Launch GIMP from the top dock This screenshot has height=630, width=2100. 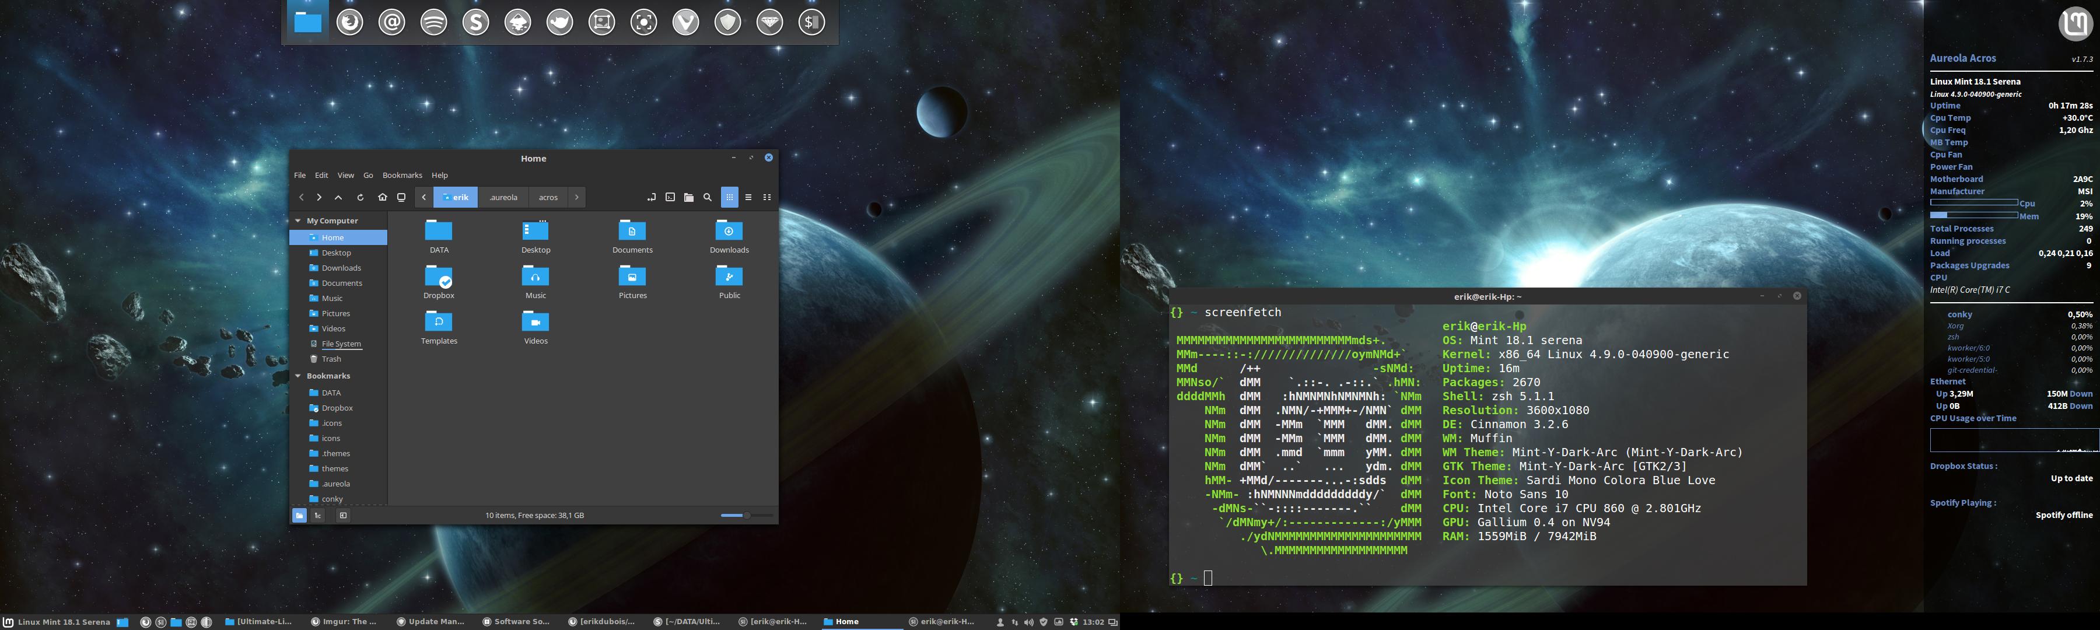tap(560, 22)
